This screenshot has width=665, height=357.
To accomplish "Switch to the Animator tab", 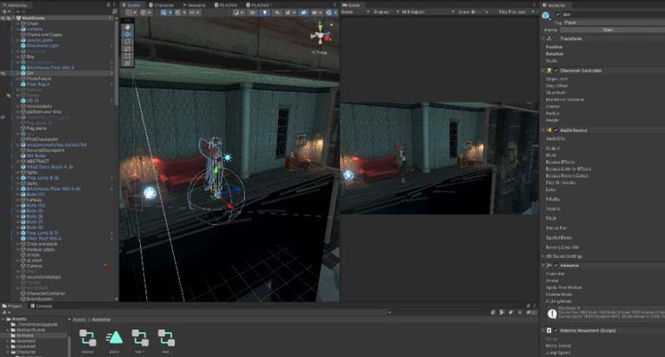I will [x=194, y=5].
